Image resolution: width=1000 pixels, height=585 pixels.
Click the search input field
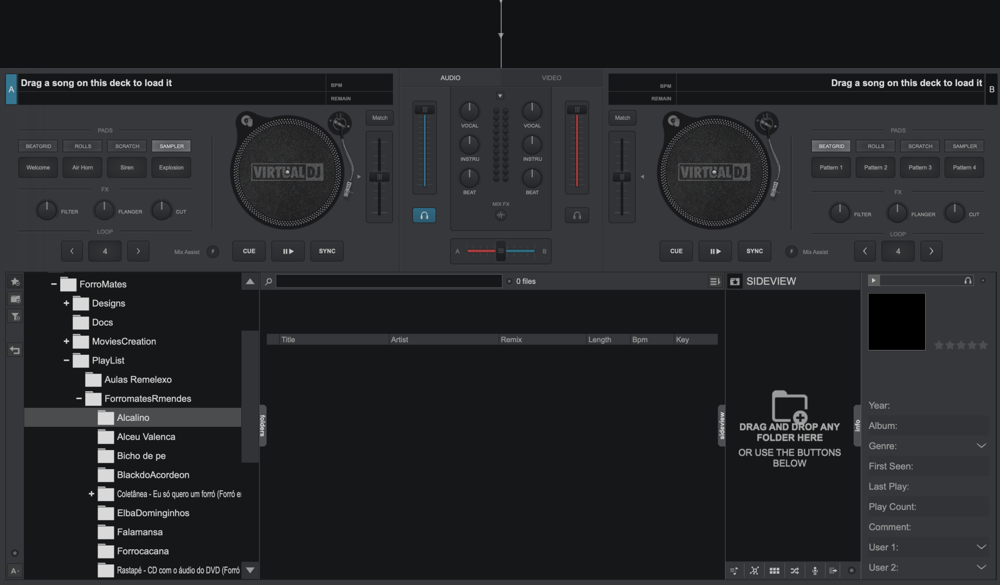[389, 281]
